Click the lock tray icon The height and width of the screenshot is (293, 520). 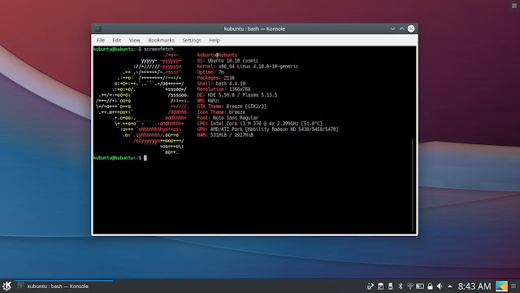[430, 286]
